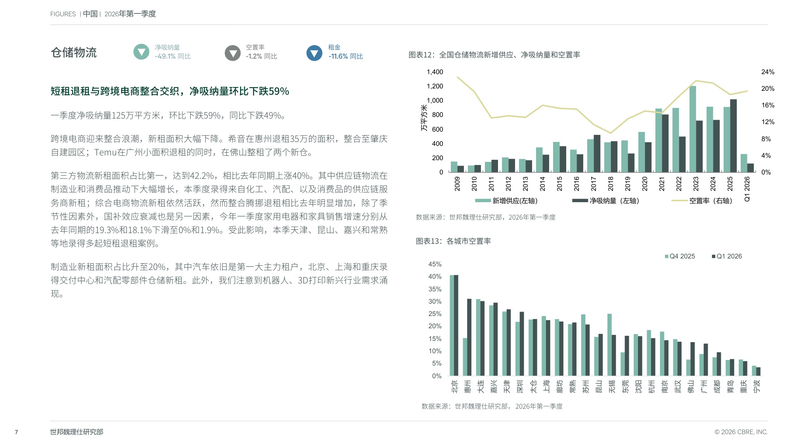Click the 2026年第一季度 header text
This screenshot has width=793, height=446.
point(130,14)
